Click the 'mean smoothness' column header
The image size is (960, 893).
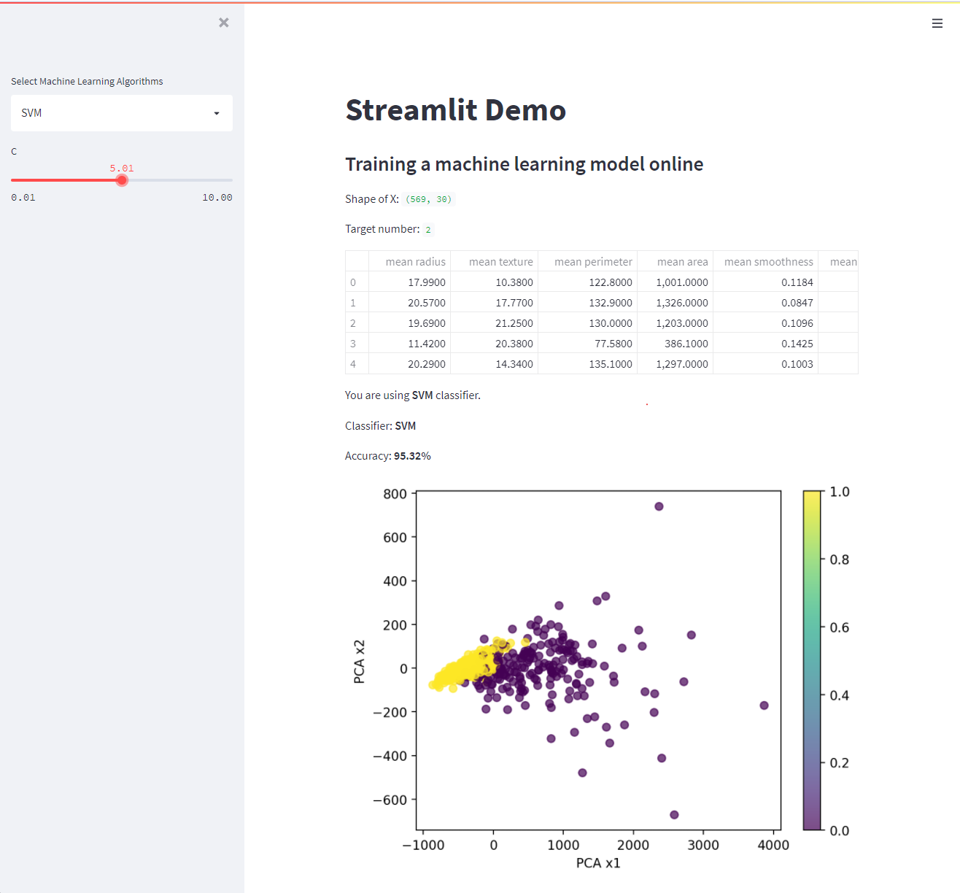[766, 261]
